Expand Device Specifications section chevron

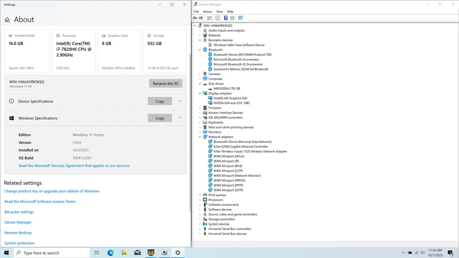(180, 101)
